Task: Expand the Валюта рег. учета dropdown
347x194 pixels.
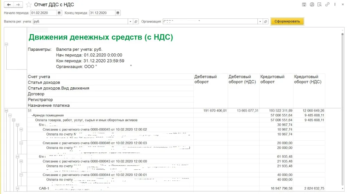Action: pos(130,21)
